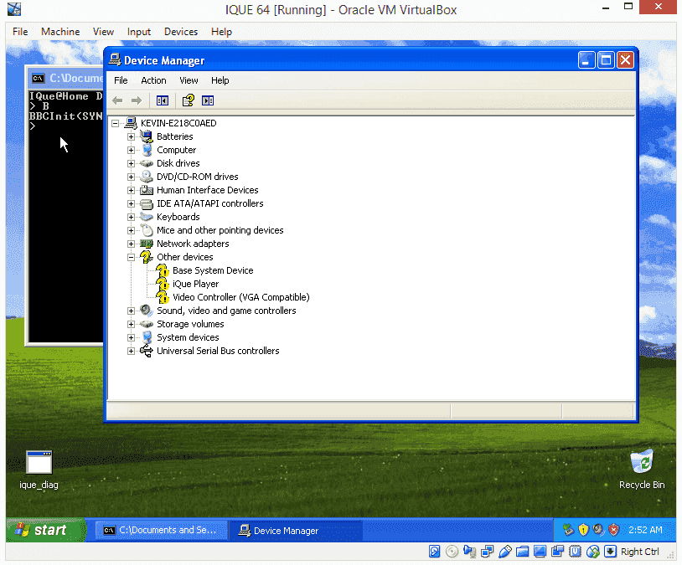Click the VirtualBox mouse integration status icon
The width and height of the screenshot is (682, 565).
593,552
